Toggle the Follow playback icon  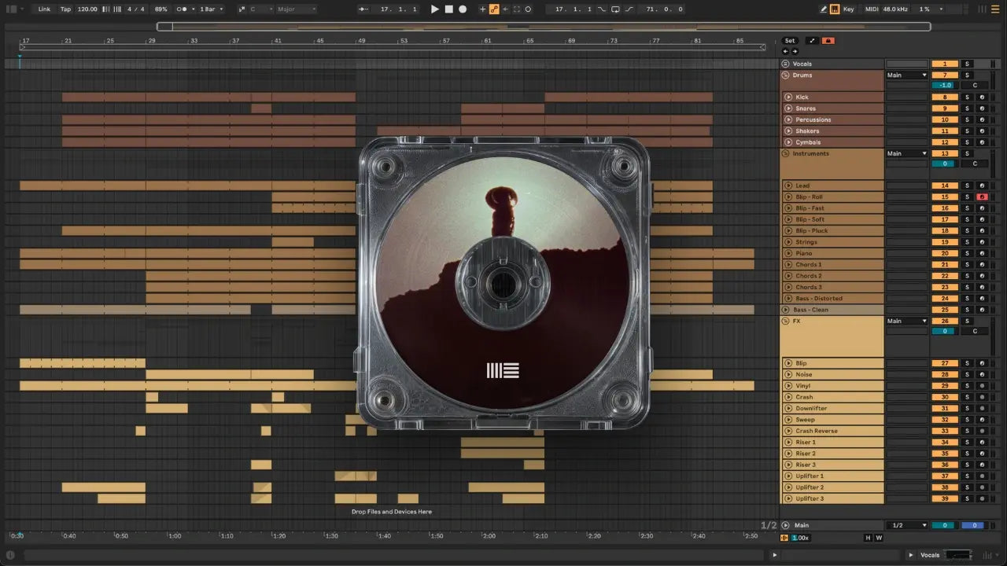[x=364, y=9]
